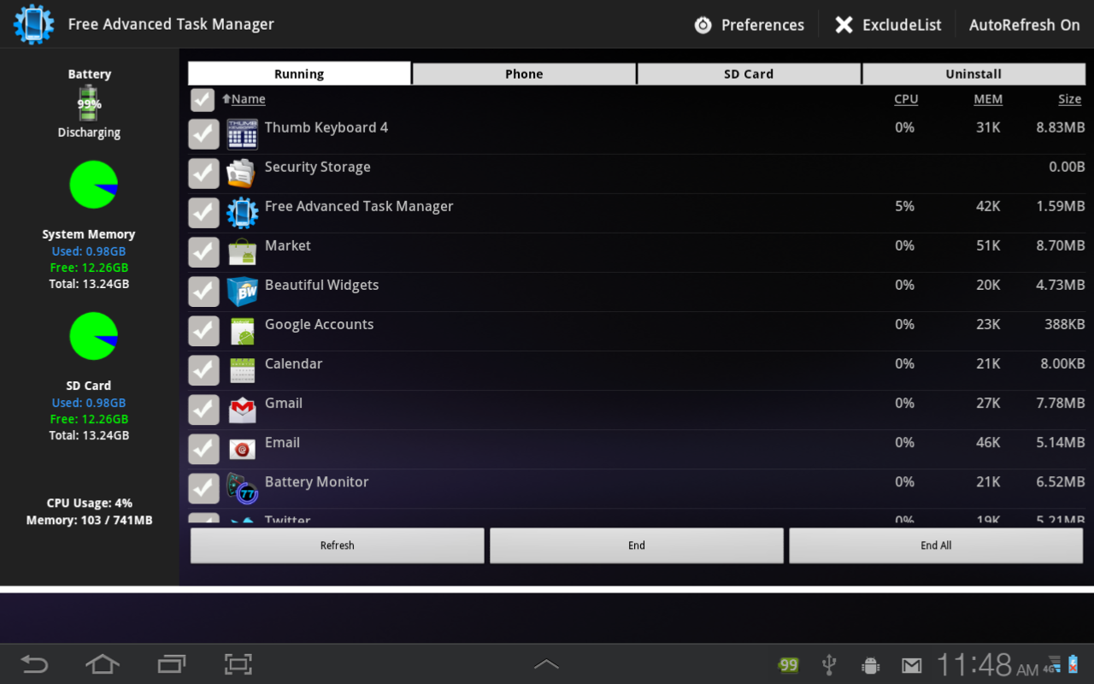Click the Memory: 103 / 741MB readout
Image resolution: width=1094 pixels, height=684 pixels.
90,520
